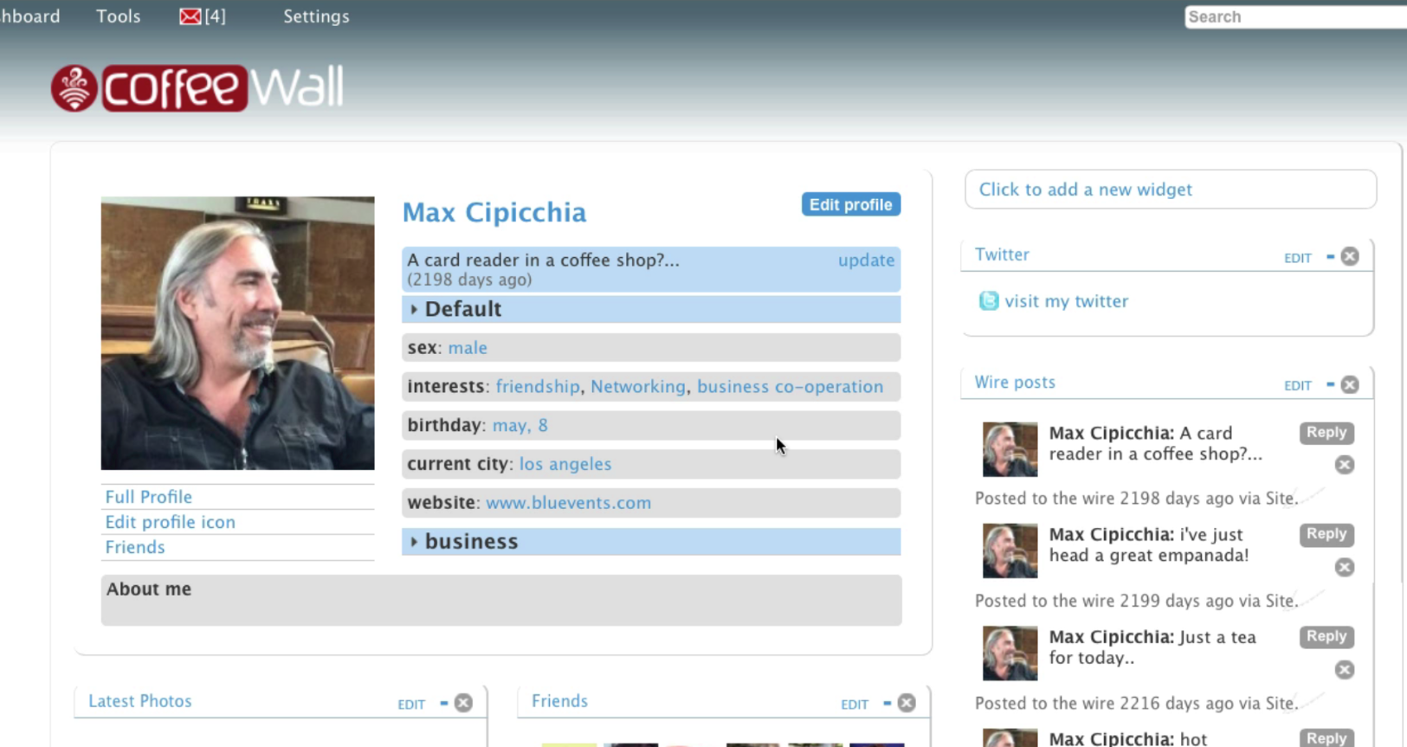Open the add new widget box
1407x747 pixels.
(1170, 190)
